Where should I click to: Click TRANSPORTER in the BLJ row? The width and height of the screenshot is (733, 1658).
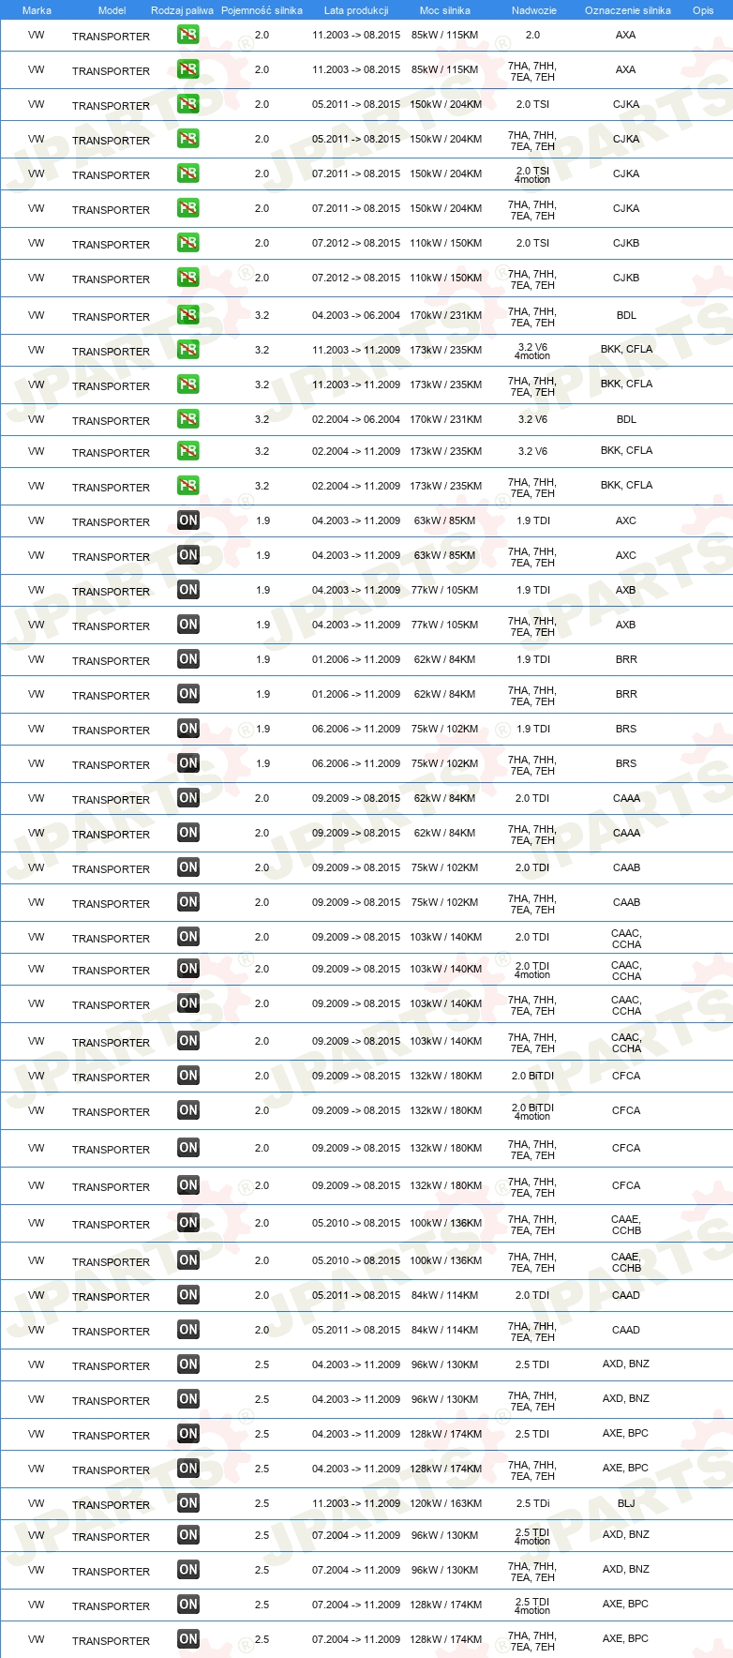111,1505
